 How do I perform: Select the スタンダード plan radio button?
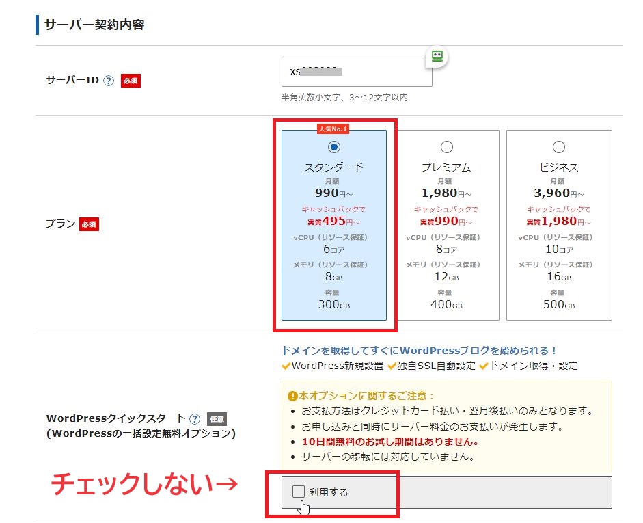pyautogui.click(x=334, y=147)
